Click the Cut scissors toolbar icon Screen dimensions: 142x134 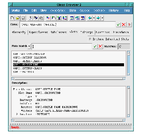[30, 18]
